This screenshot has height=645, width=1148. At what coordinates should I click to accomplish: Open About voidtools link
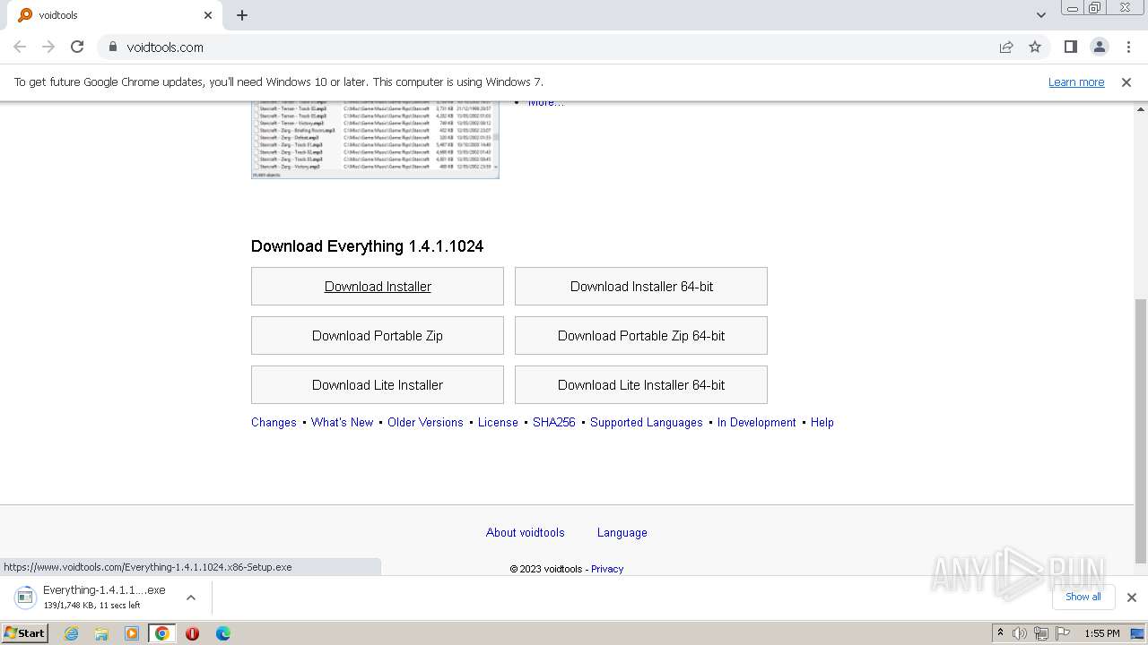pyautogui.click(x=526, y=533)
